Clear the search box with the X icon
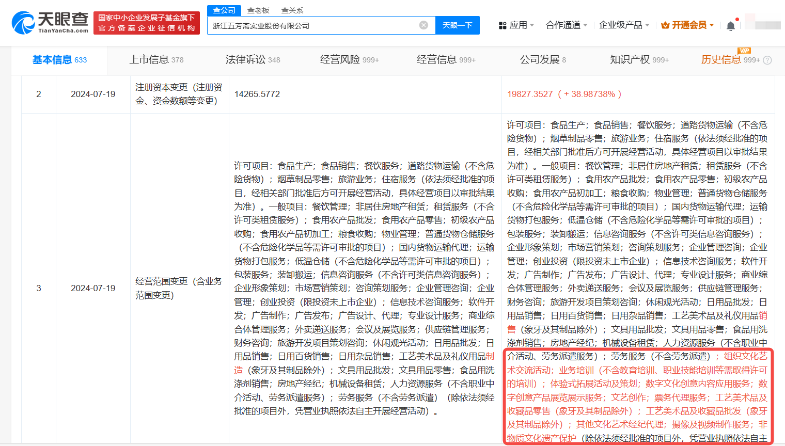The height and width of the screenshot is (446, 785). (423, 25)
